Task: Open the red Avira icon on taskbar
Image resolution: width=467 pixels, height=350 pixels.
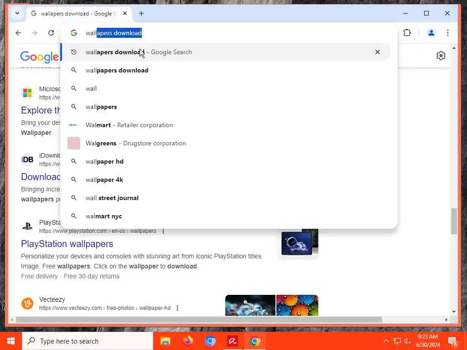Action: (x=233, y=341)
